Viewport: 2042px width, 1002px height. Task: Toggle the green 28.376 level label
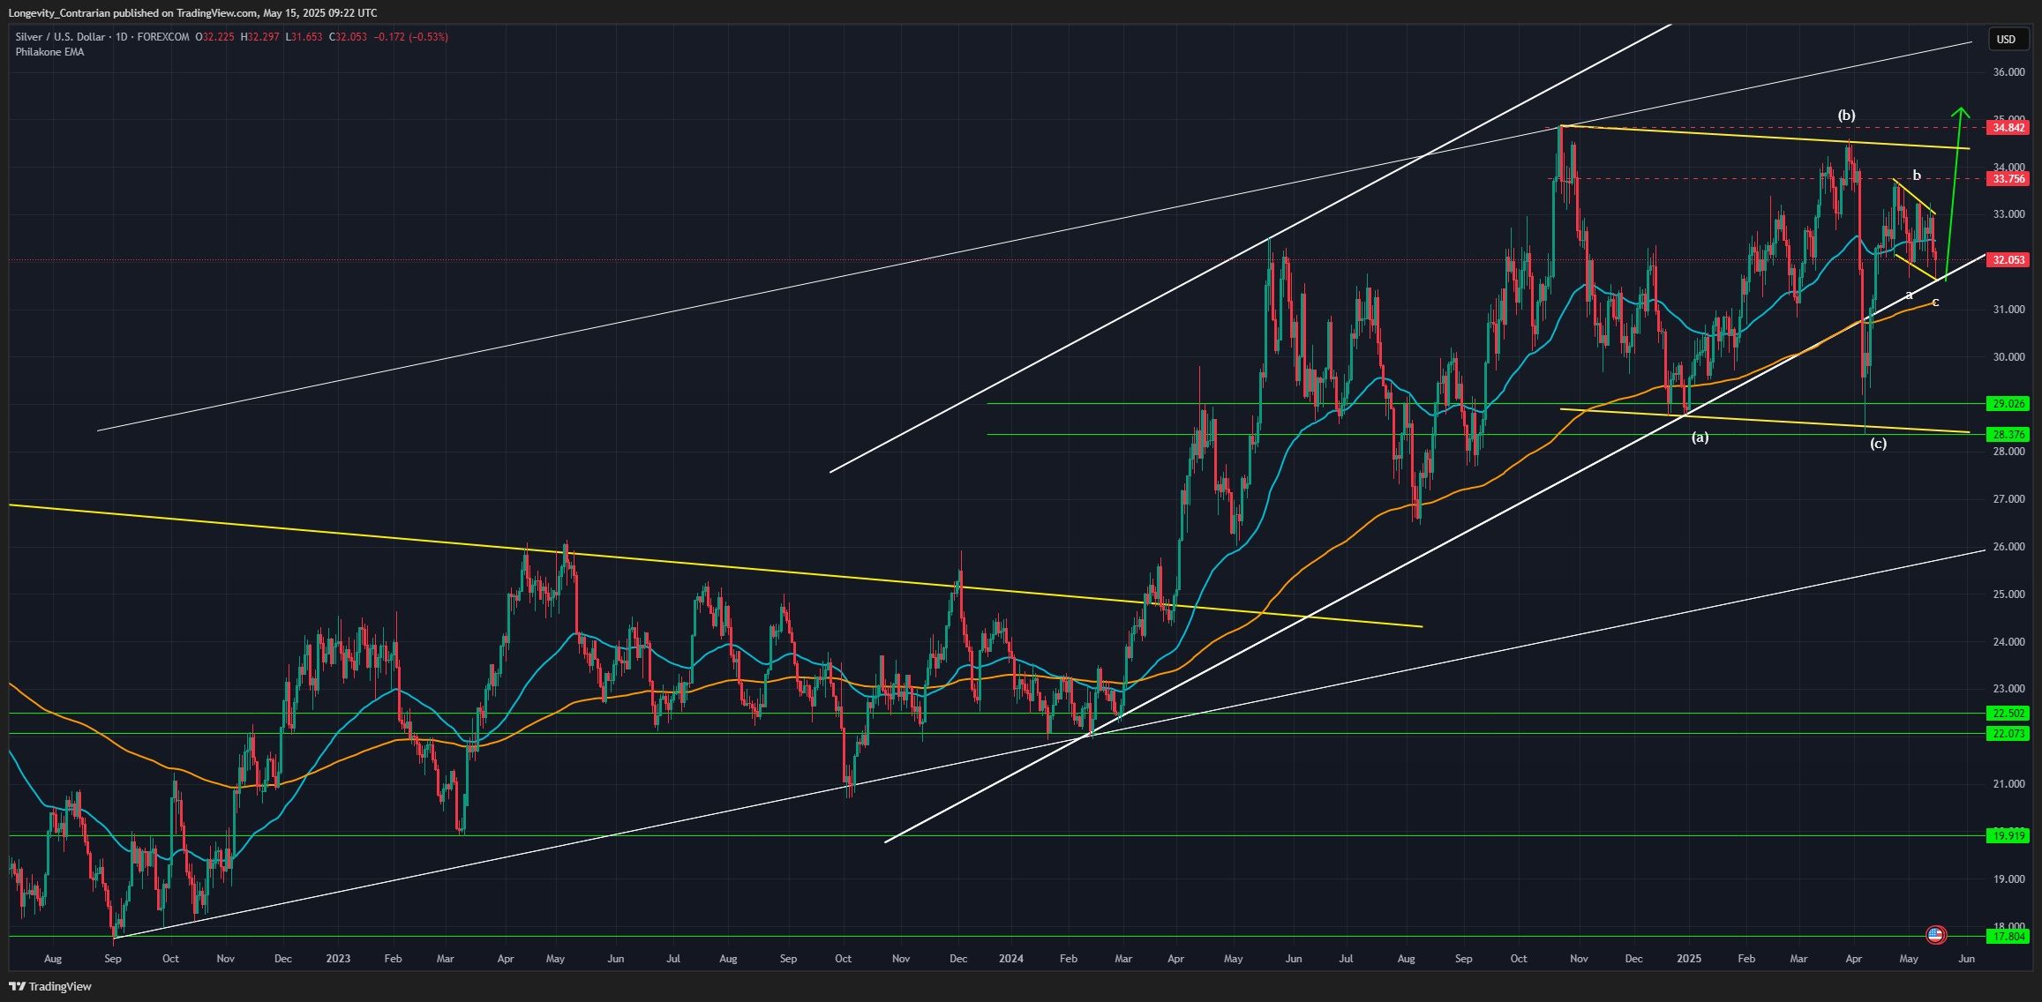(2007, 433)
